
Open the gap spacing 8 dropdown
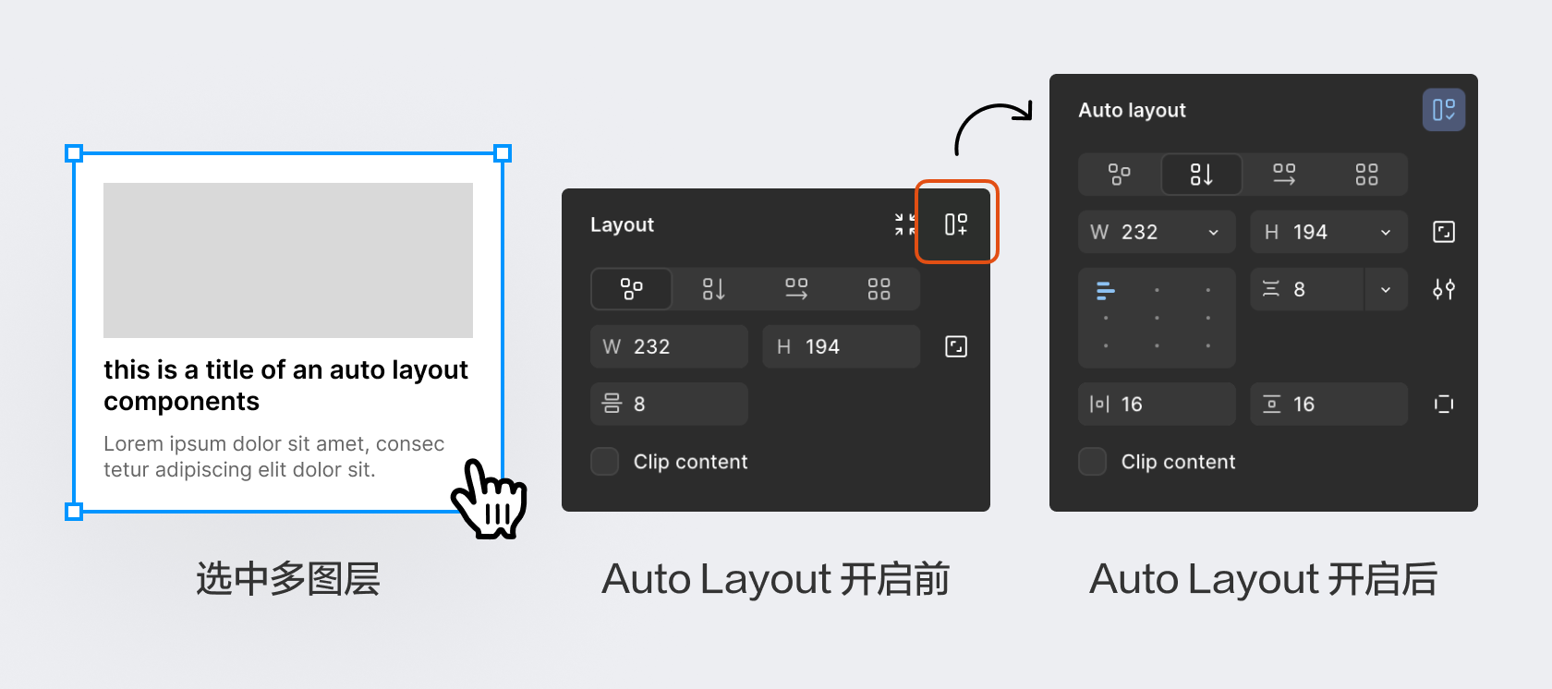pos(1385,290)
